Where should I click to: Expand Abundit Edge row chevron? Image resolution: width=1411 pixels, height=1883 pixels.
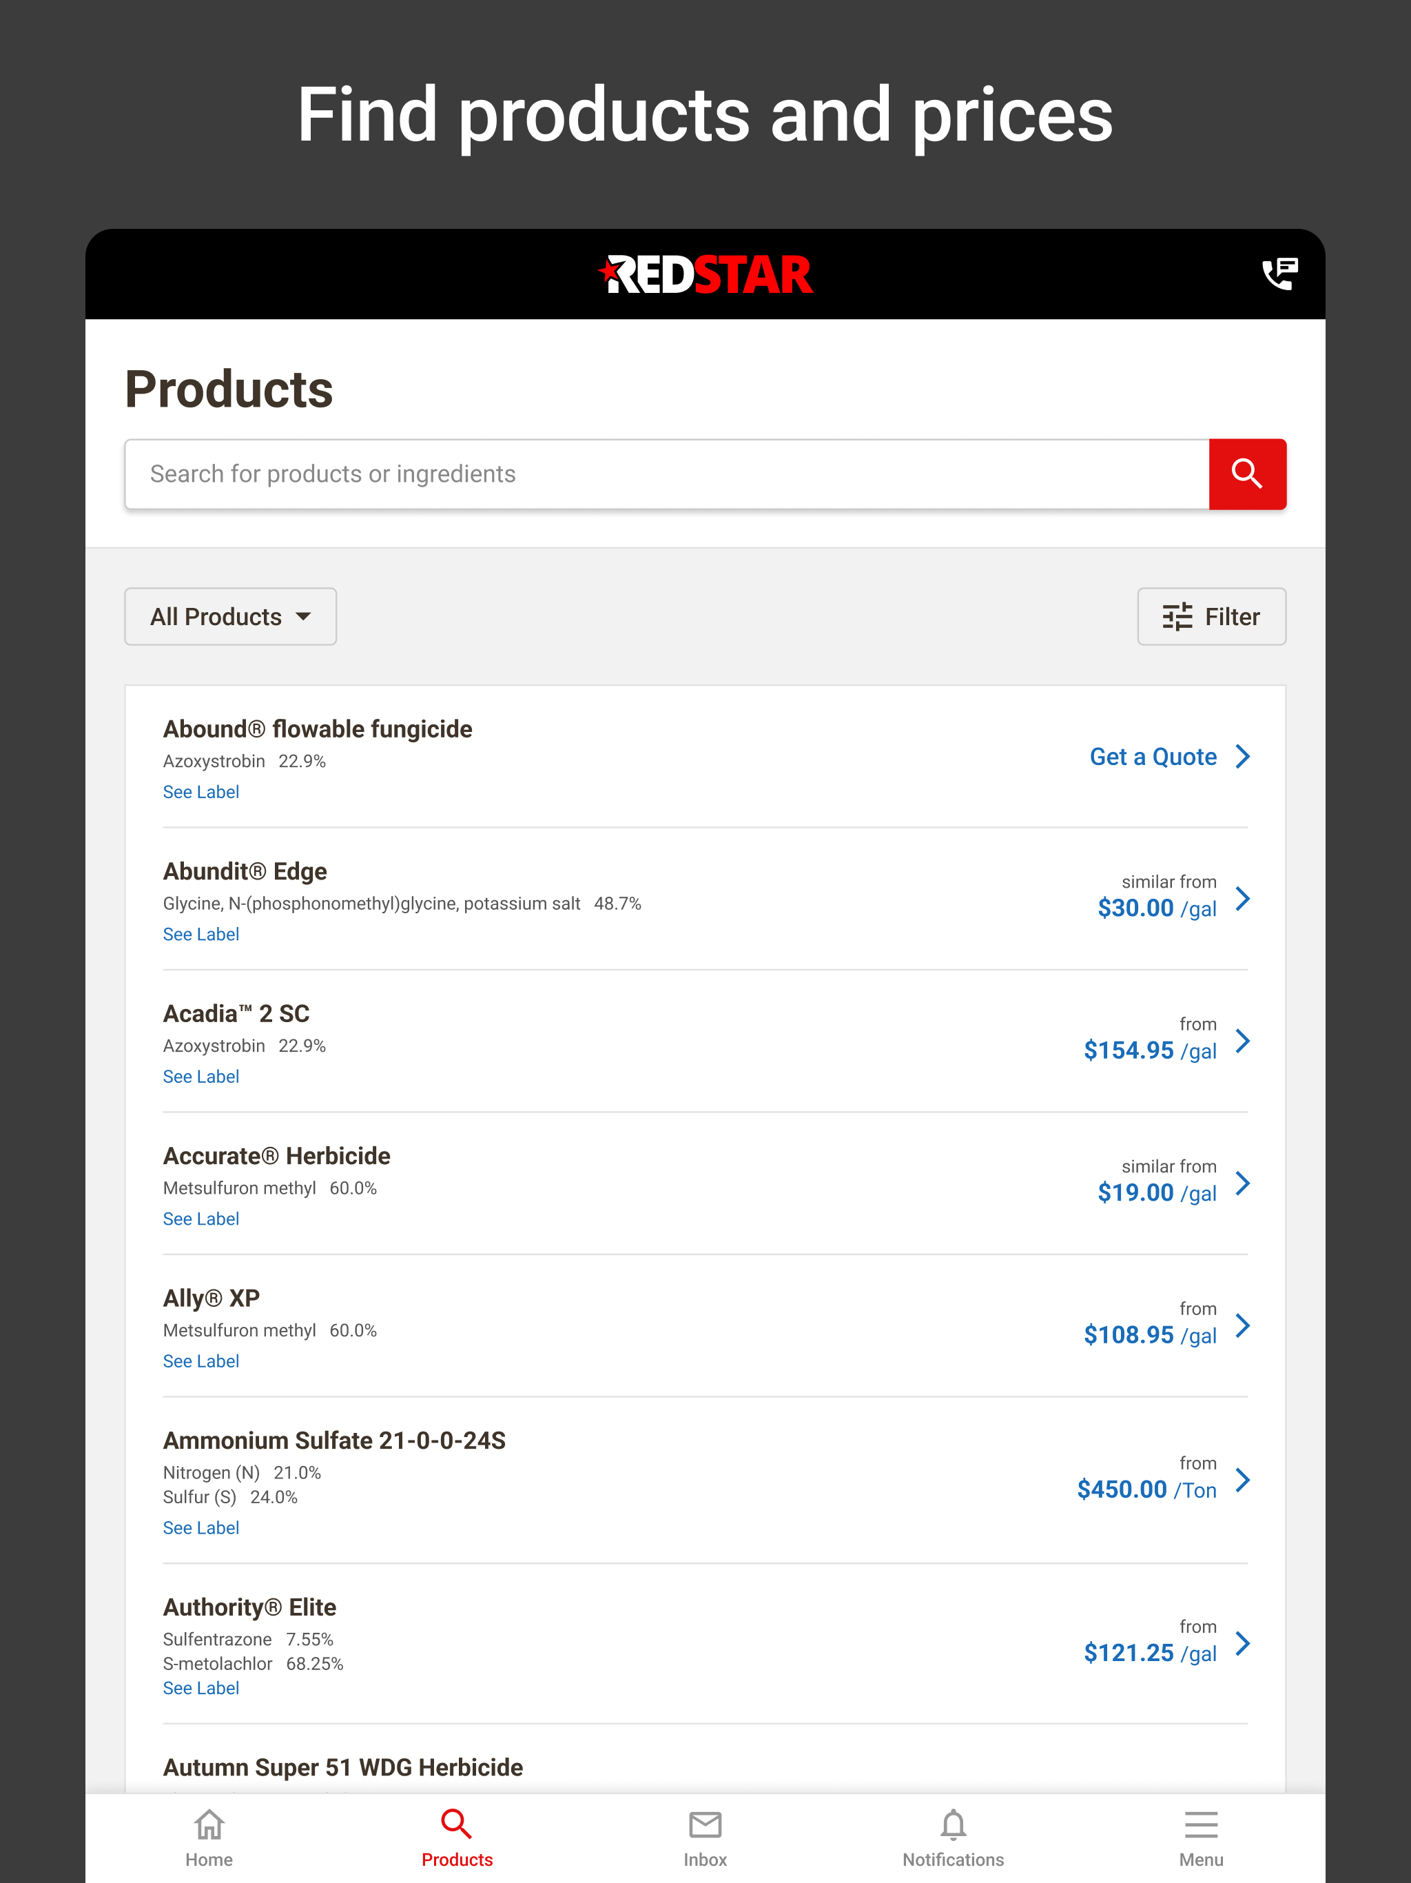point(1242,898)
